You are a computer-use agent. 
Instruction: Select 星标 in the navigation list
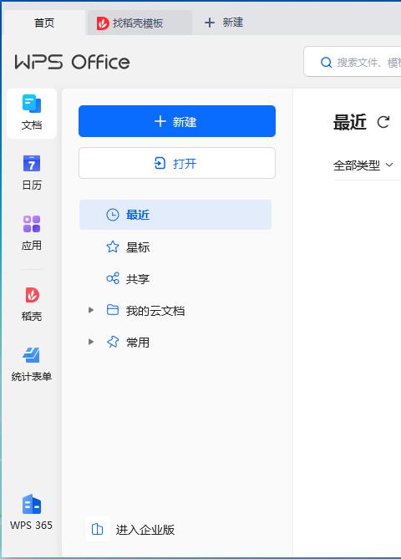click(175, 246)
